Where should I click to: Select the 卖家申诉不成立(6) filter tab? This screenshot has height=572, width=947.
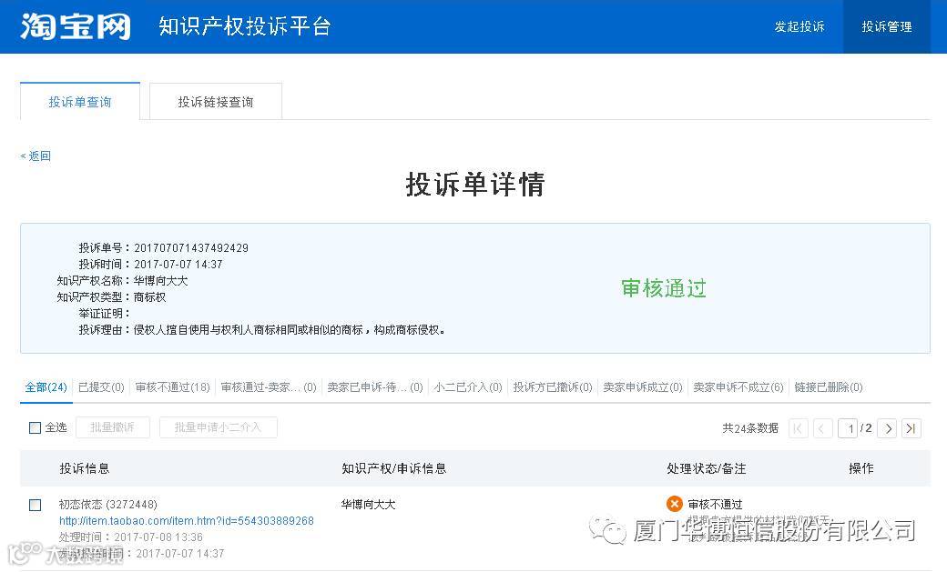coord(738,387)
